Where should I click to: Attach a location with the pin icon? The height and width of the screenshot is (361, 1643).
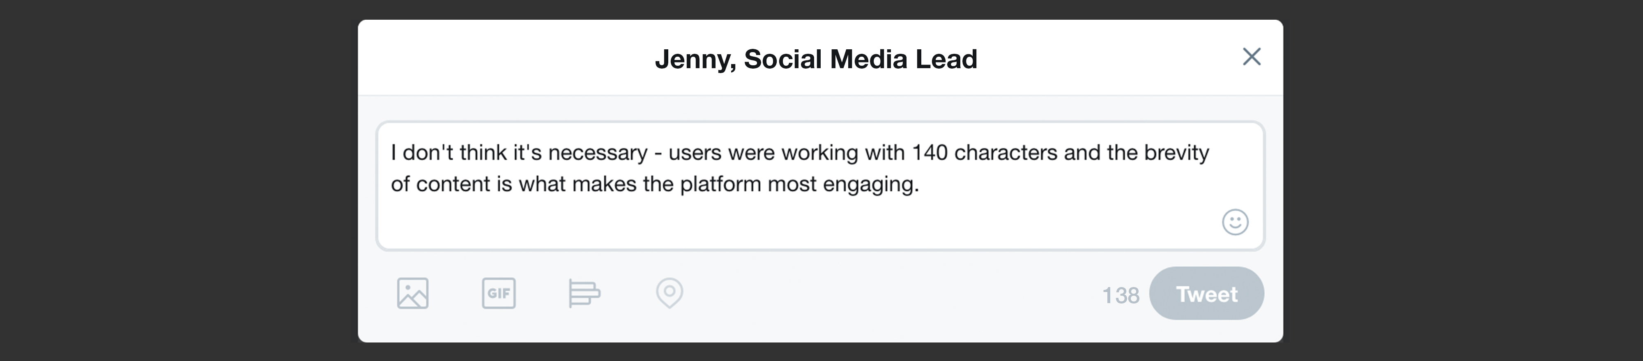pos(669,293)
